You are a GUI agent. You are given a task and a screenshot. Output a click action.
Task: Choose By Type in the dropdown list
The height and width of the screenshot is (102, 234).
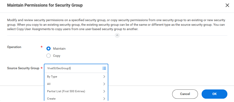point(76,77)
